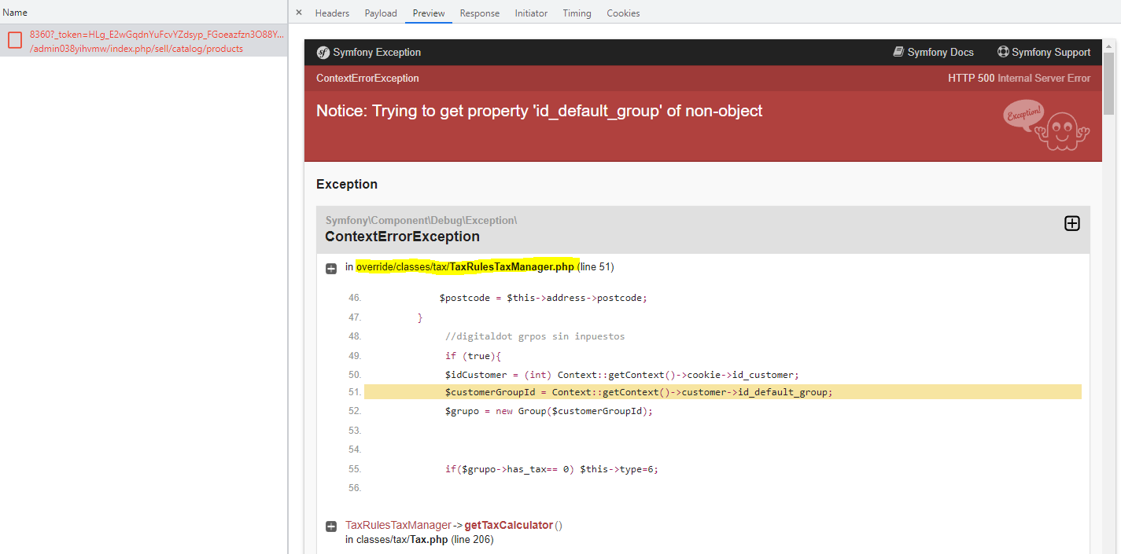The width and height of the screenshot is (1121, 554).
Task: Click the Symfony Docs book icon
Action: (x=898, y=52)
